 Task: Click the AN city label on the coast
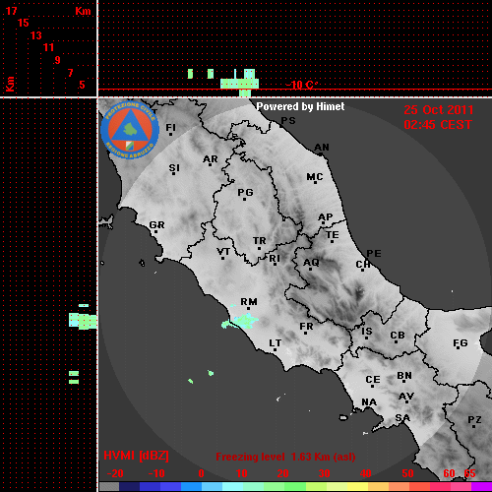coord(322,148)
